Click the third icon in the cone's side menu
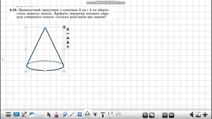 point(68,38)
